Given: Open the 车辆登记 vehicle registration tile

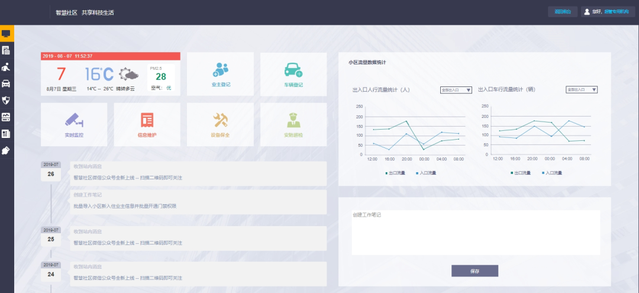Looking at the screenshot, I should (x=293, y=74).
